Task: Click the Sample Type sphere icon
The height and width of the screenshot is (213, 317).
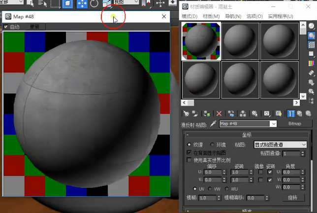Action: (x=311, y=26)
